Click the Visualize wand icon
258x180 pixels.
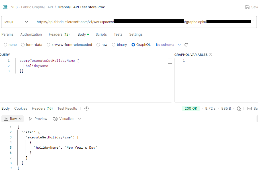[55, 118]
